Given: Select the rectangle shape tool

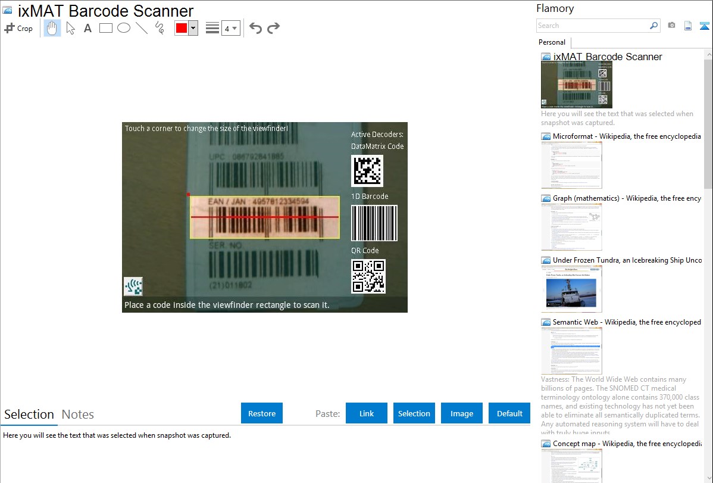Looking at the screenshot, I should click(x=106, y=28).
